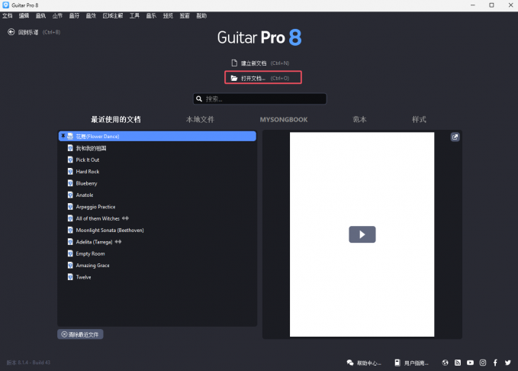Image resolution: width=518 pixels, height=371 pixels.
Task: Select 我和我的祖国 in recent list
Action: point(157,148)
